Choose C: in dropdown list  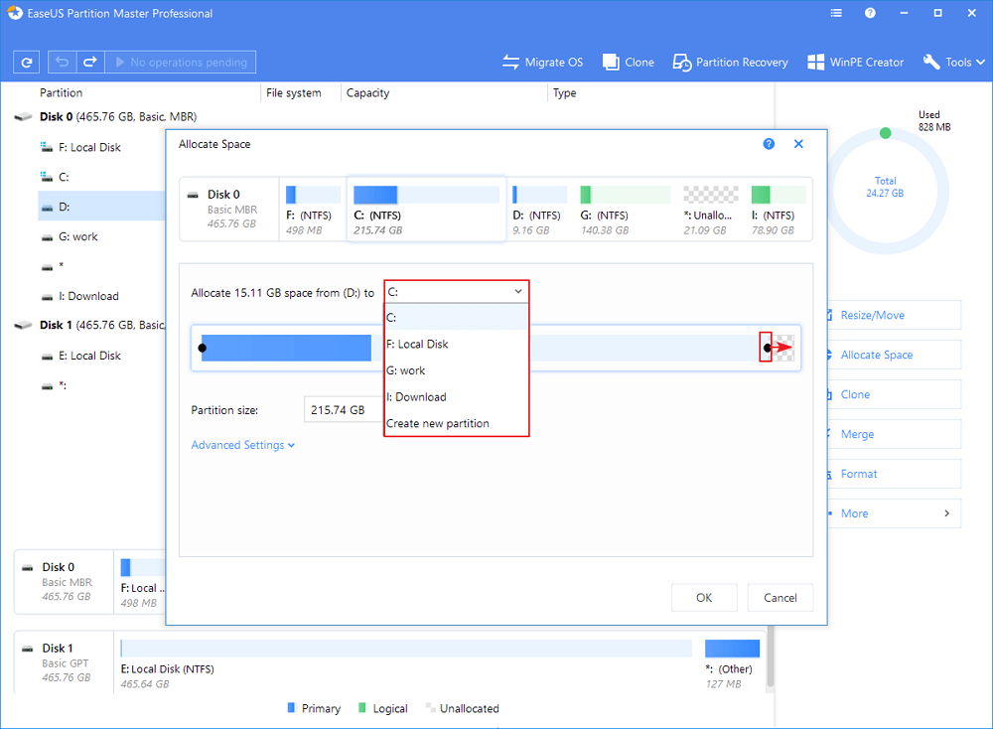456,317
